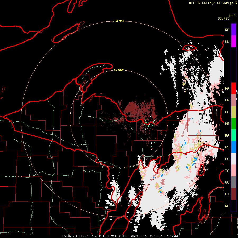Click the 13:44 timestamp text
Image resolution: width=238 pixels, height=238 pixels.
coord(172,236)
